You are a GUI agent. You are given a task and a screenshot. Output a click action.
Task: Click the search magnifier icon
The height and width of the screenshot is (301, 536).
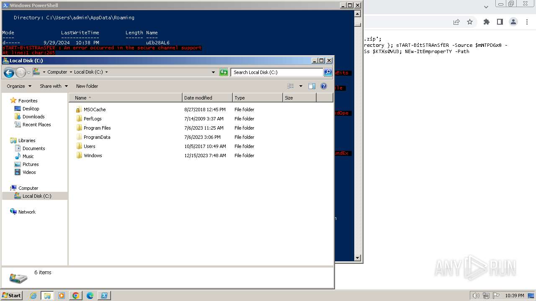pyautogui.click(x=328, y=72)
